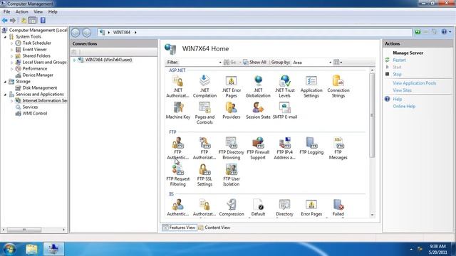This screenshot has height=256, width=456.
Task: Open the view mode dropdown in filter bar
Action: click(338, 62)
